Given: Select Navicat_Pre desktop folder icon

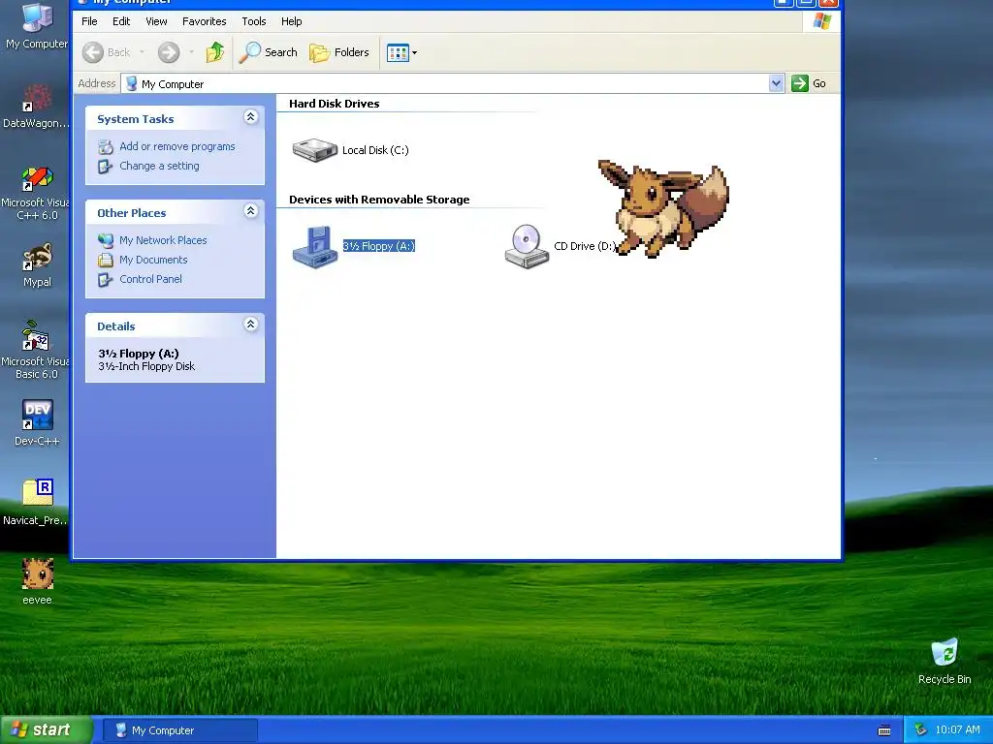Looking at the screenshot, I should tap(36, 503).
